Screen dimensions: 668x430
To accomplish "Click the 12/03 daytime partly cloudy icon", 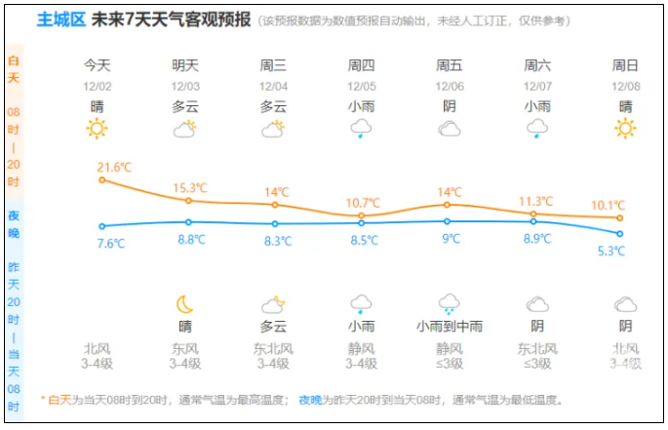I will [x=184, y=129].
